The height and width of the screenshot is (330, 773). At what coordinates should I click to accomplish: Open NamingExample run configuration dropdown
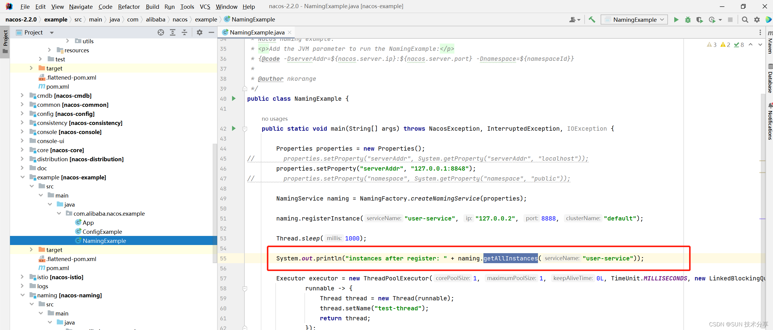[634, 20]
